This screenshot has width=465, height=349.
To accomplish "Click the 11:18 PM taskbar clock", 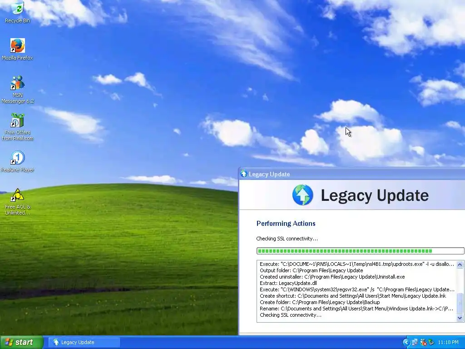I will point(448,342).
